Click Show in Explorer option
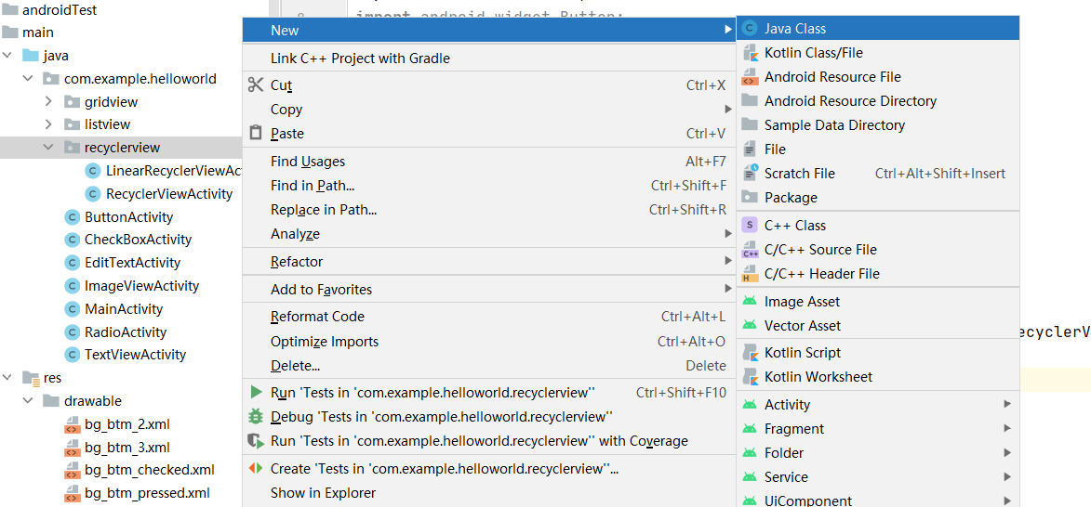 coord(323,493)
